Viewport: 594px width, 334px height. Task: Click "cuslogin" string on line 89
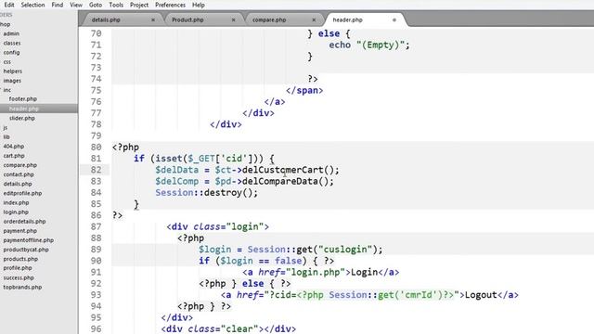[x=345, y=250]
